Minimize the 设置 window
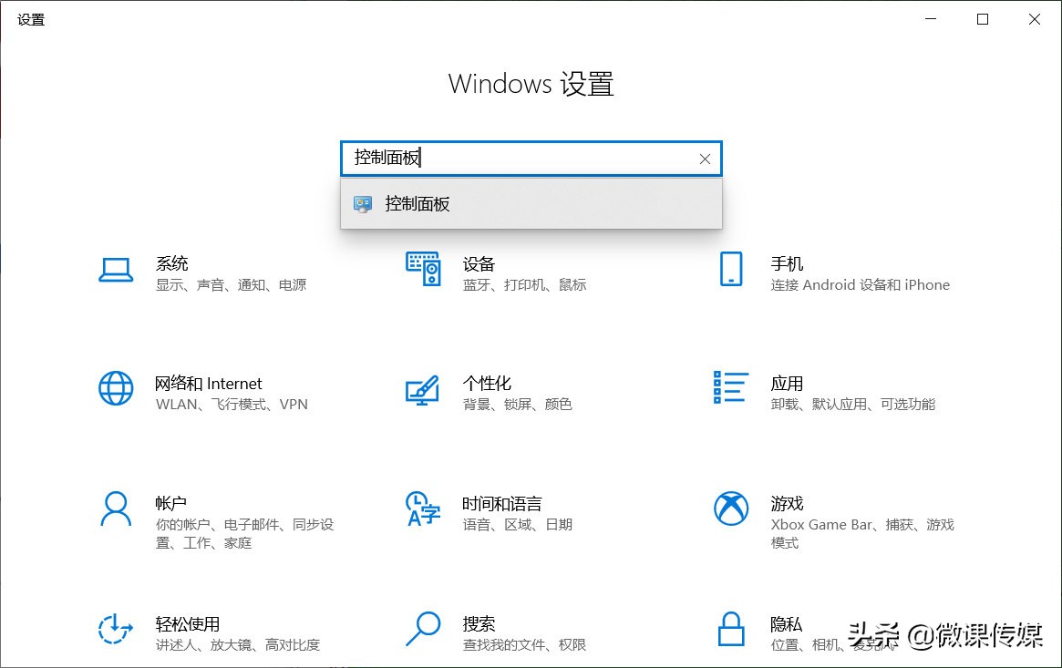This screenshot has height=668, width=1062. [x=929, y=18]
